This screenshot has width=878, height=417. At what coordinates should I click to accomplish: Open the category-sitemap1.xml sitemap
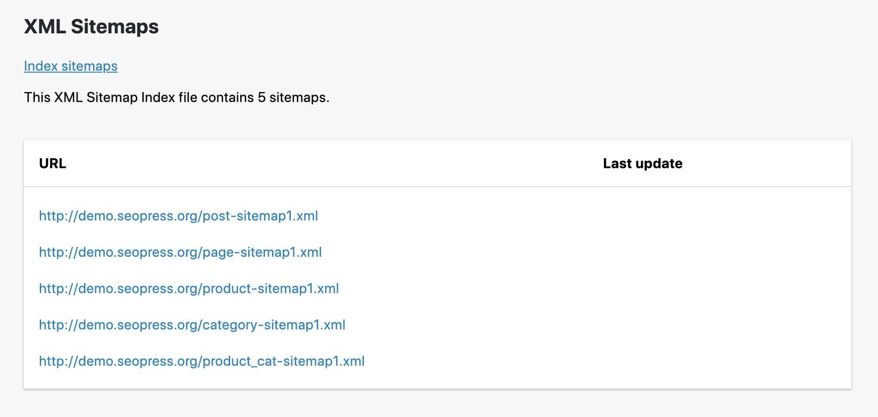[x=192, y=325]
